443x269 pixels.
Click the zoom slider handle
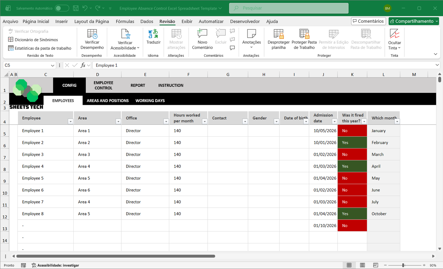[404, 265]
